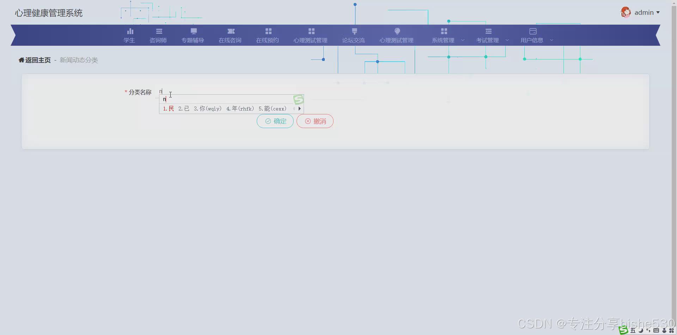677x335 pixels.
Task: Open 心理测试管理 item with lightbulb icon
Action: (x=396, y=36)
